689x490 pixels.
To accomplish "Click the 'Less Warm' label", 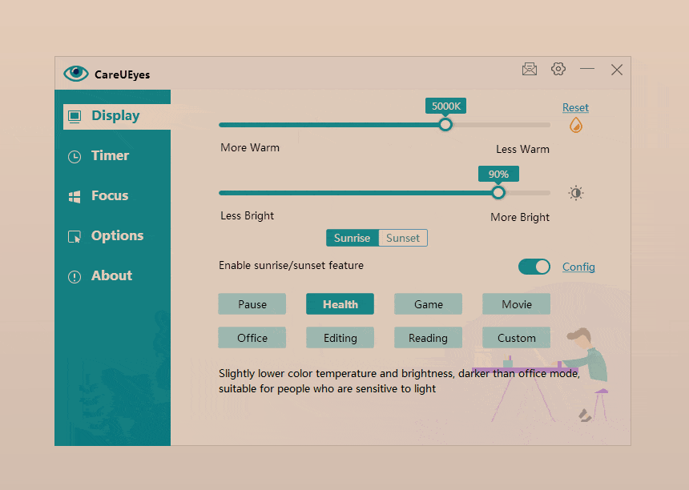I will (x=522, y=149).
